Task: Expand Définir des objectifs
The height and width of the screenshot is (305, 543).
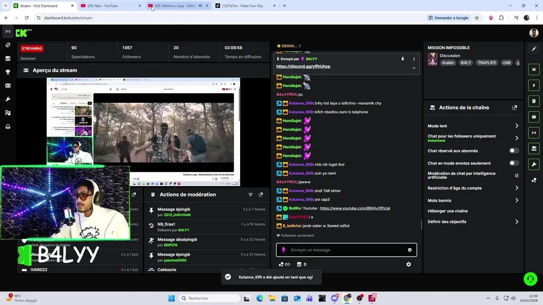Action: [x=517, y=222]
